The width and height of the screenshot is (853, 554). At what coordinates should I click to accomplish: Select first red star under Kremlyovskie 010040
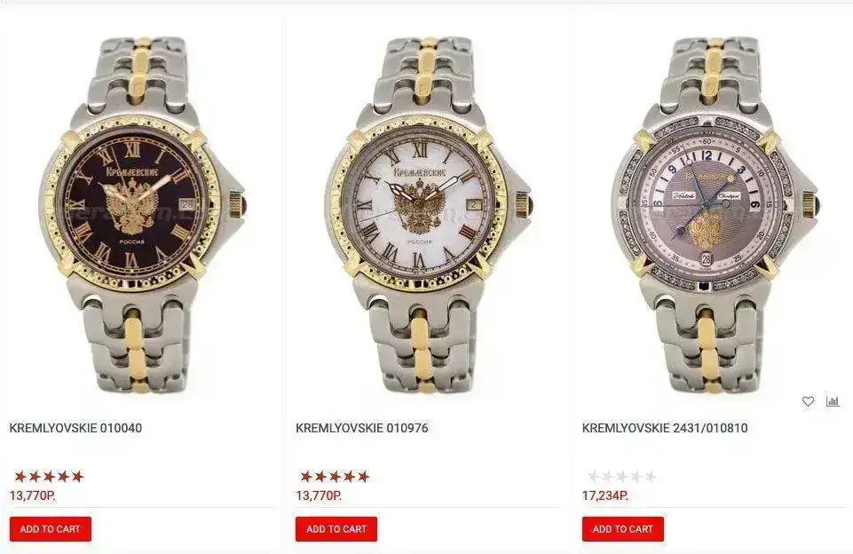[20, 477]
